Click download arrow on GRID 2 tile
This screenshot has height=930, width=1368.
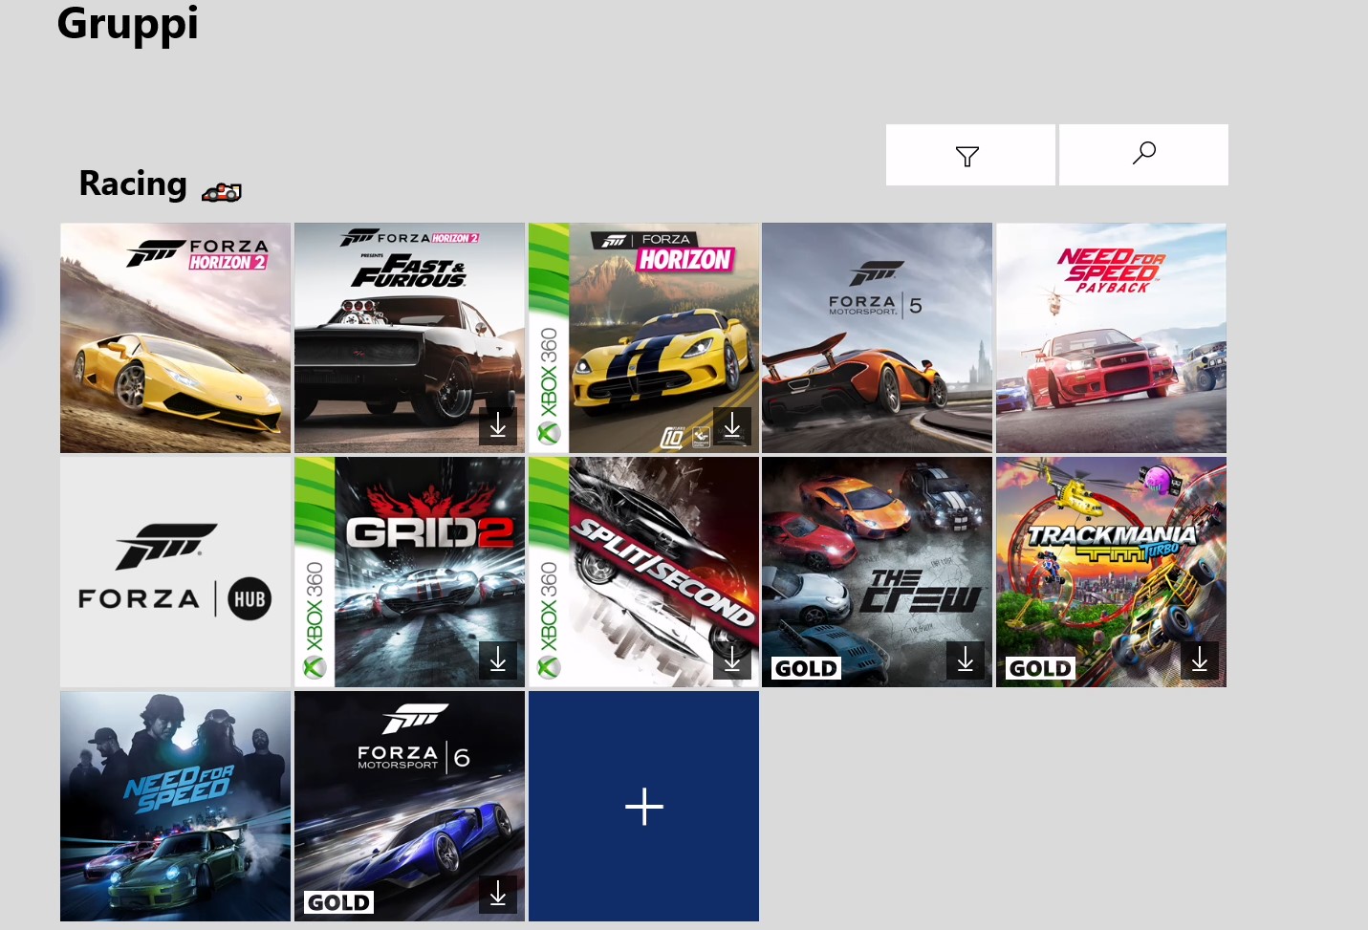point(498,660)
